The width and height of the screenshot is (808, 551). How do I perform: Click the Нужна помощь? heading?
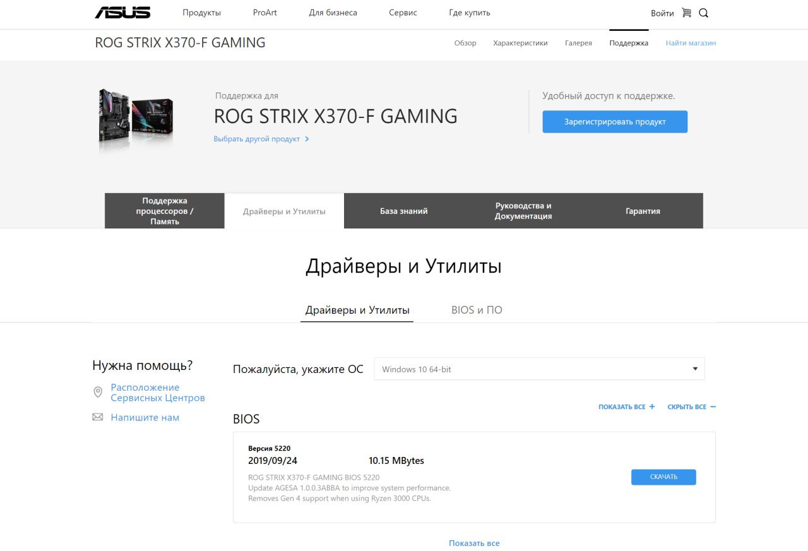[x=143, y=365]
